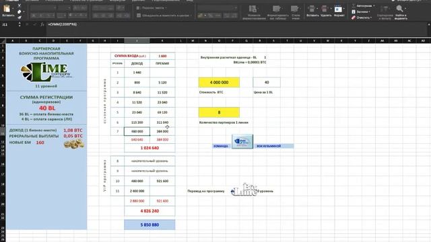Select column K header
This screenshot has width=431, height=242.
tap(162, 40)
